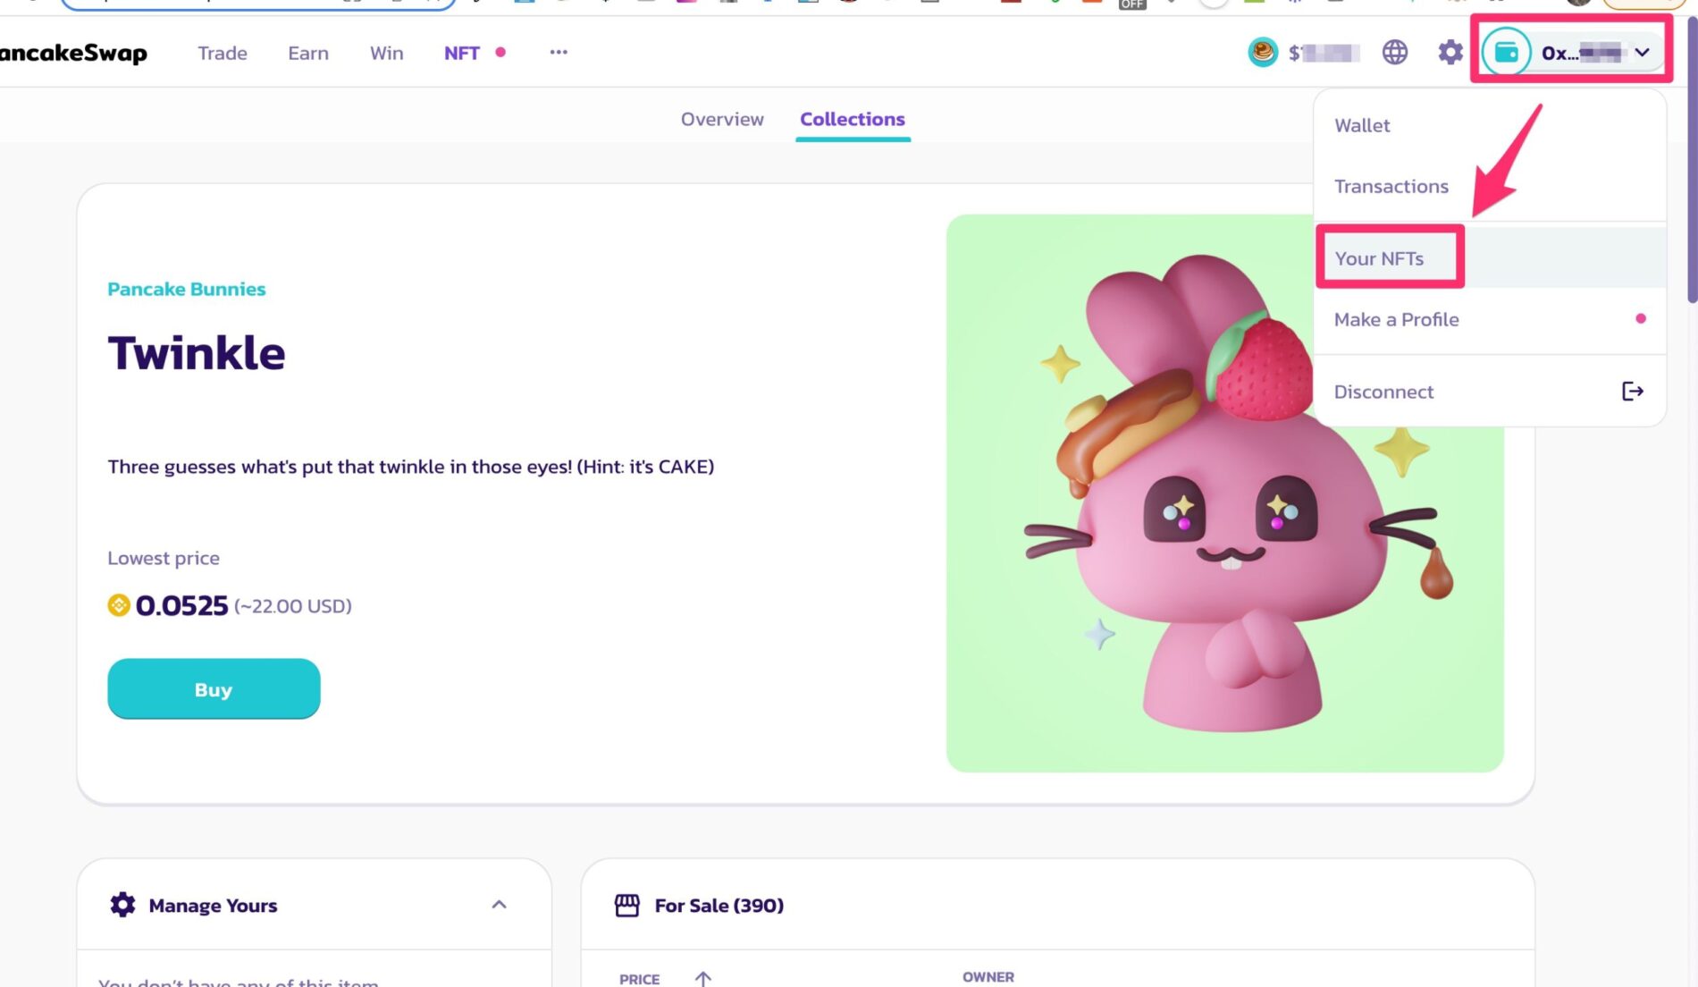This screenshot has height=987, width=1698.
Task: Select Wallet from the dropdown menu
Action: 1490,125
